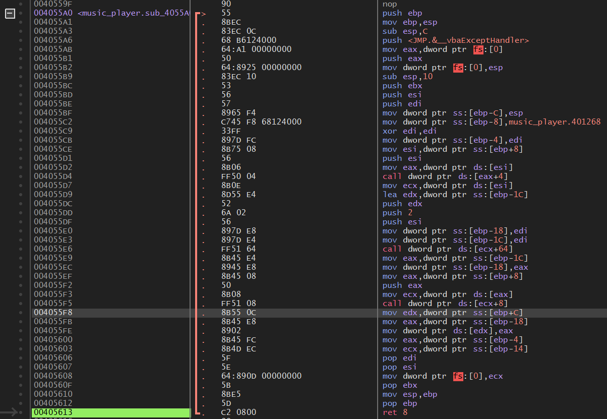Toggle breakpoint dot beside address 004055F5
This screenshot has width=607, height=419.
click(21, 304)
